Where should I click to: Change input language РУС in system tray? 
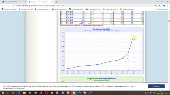click(x=155, y=93)
